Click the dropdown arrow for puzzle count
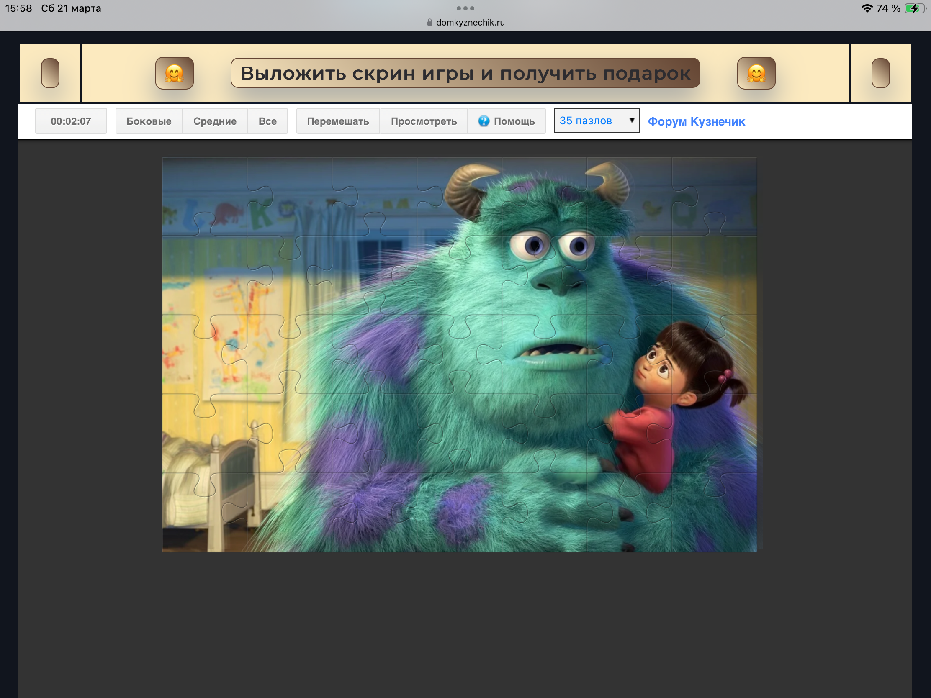The height and width of the screenshot is (698, 931). tap(631, 121)
